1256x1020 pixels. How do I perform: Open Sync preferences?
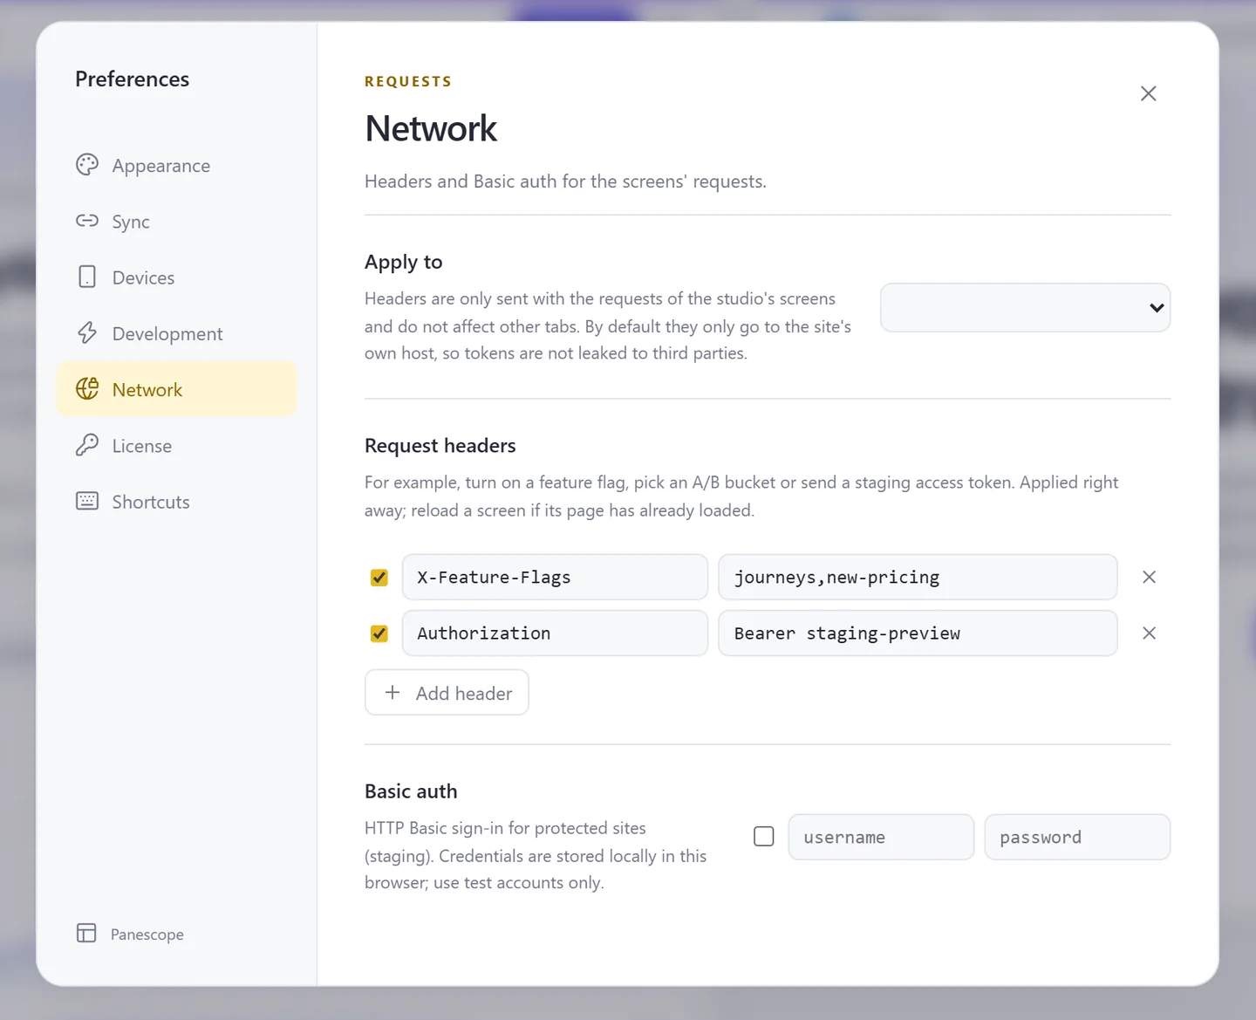click(177, 221)
